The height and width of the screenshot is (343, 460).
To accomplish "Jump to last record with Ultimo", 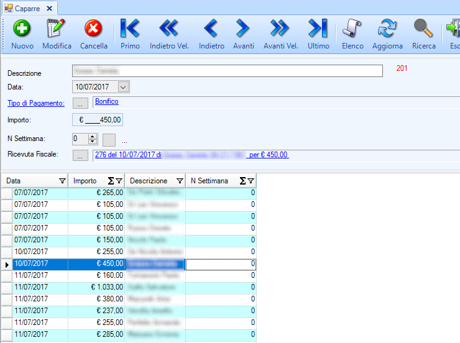I will 318,29.
